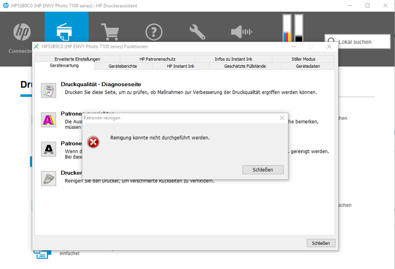Click the color ink level gauge
The height and width of the screenshot is (269, 395).
tap(287, 28)
